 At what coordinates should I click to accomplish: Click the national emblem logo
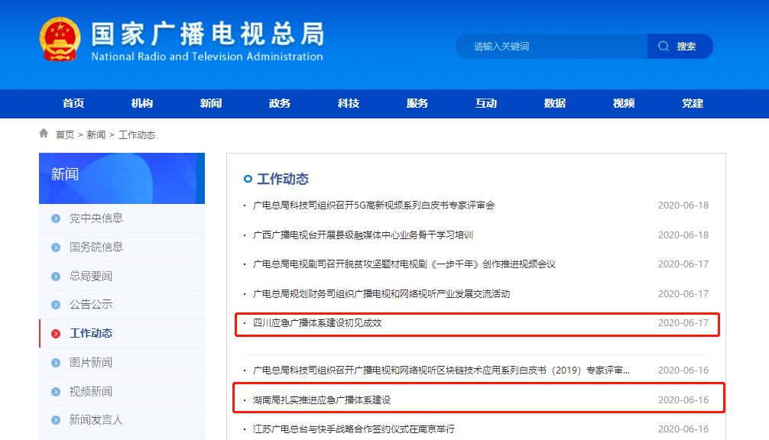click(60, 39)
